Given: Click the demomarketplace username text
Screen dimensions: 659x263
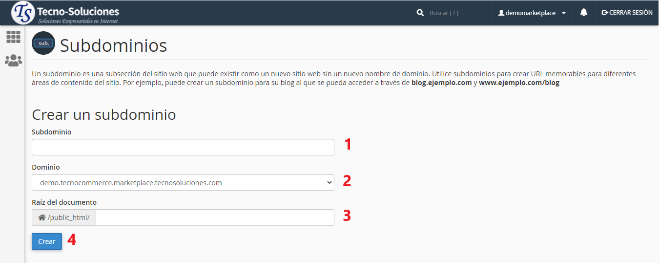Looking at the screenshot, I should point(530,13).
